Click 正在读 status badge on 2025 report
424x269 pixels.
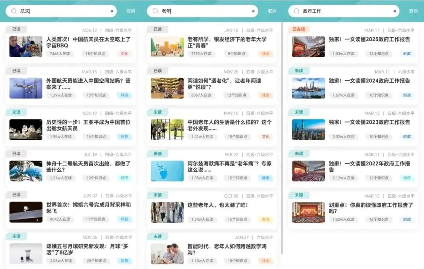299,29
